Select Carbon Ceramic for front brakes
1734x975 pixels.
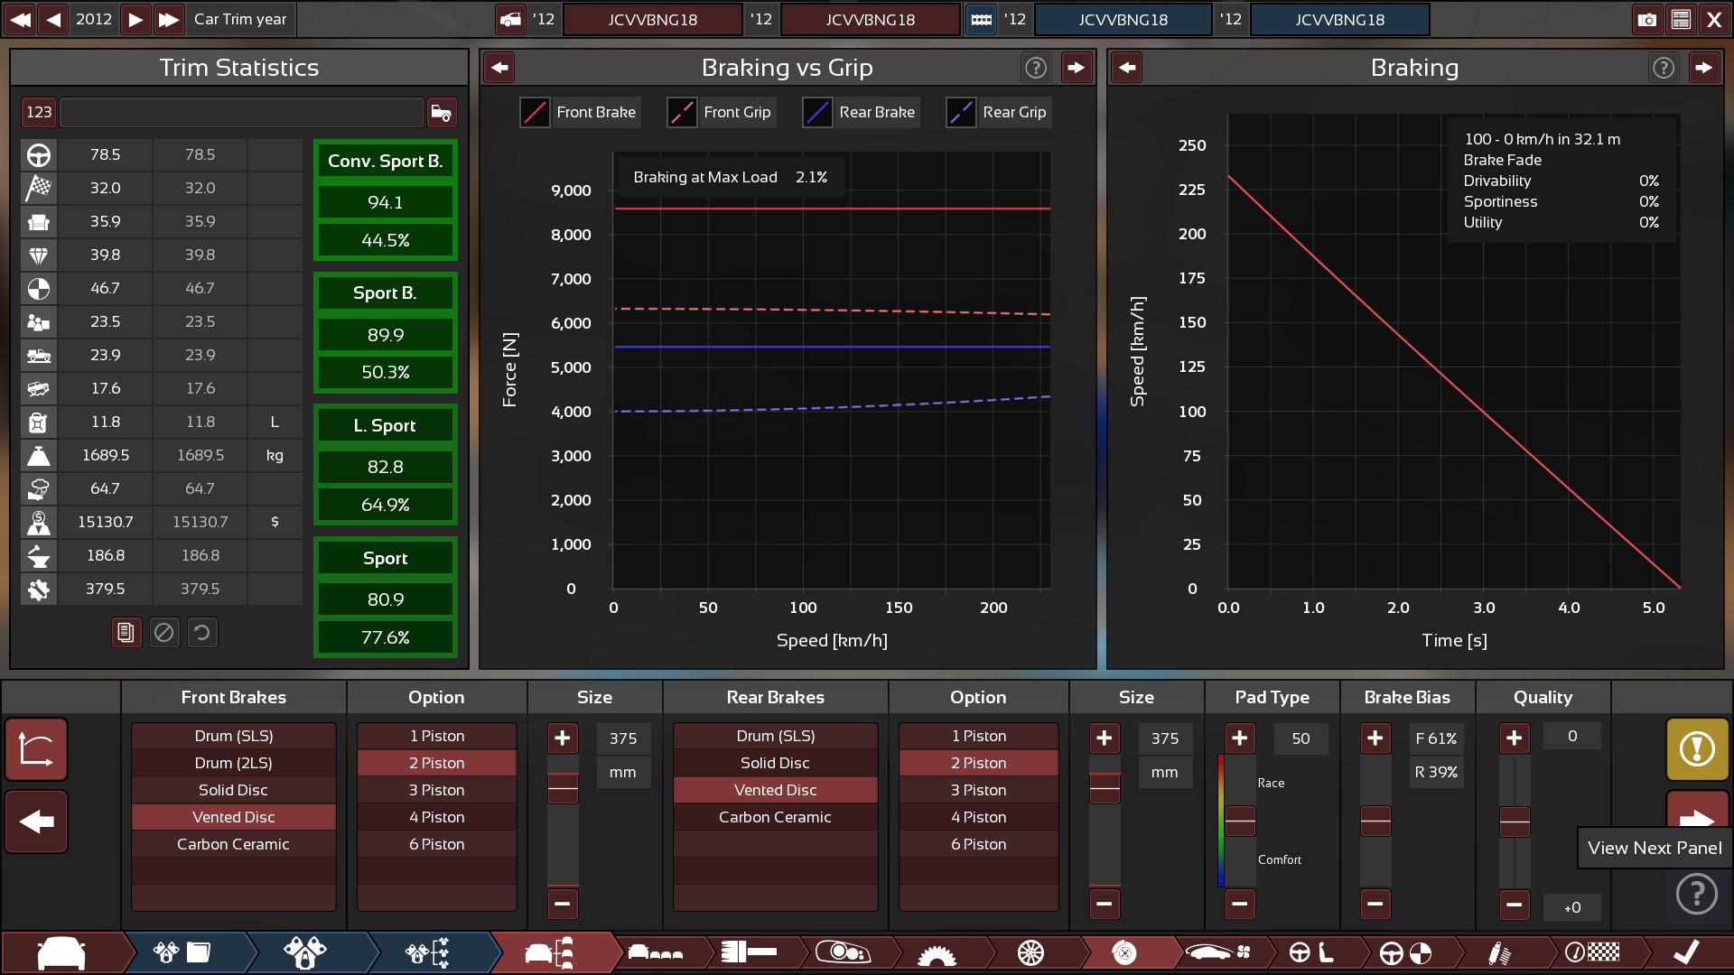pyautogui.click(x=234, y=844)
